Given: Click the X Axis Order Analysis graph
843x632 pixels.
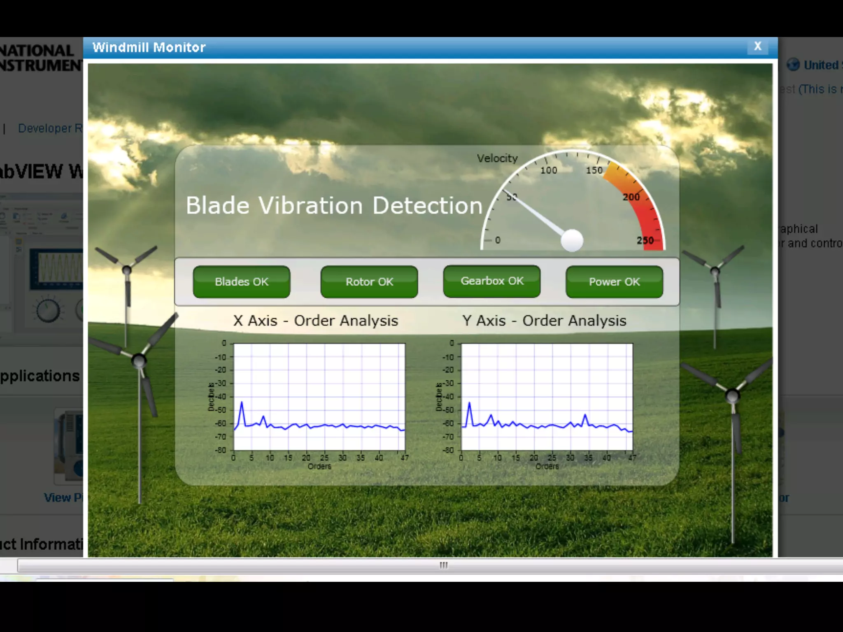Looking at the screenshot, I should 319,397.
